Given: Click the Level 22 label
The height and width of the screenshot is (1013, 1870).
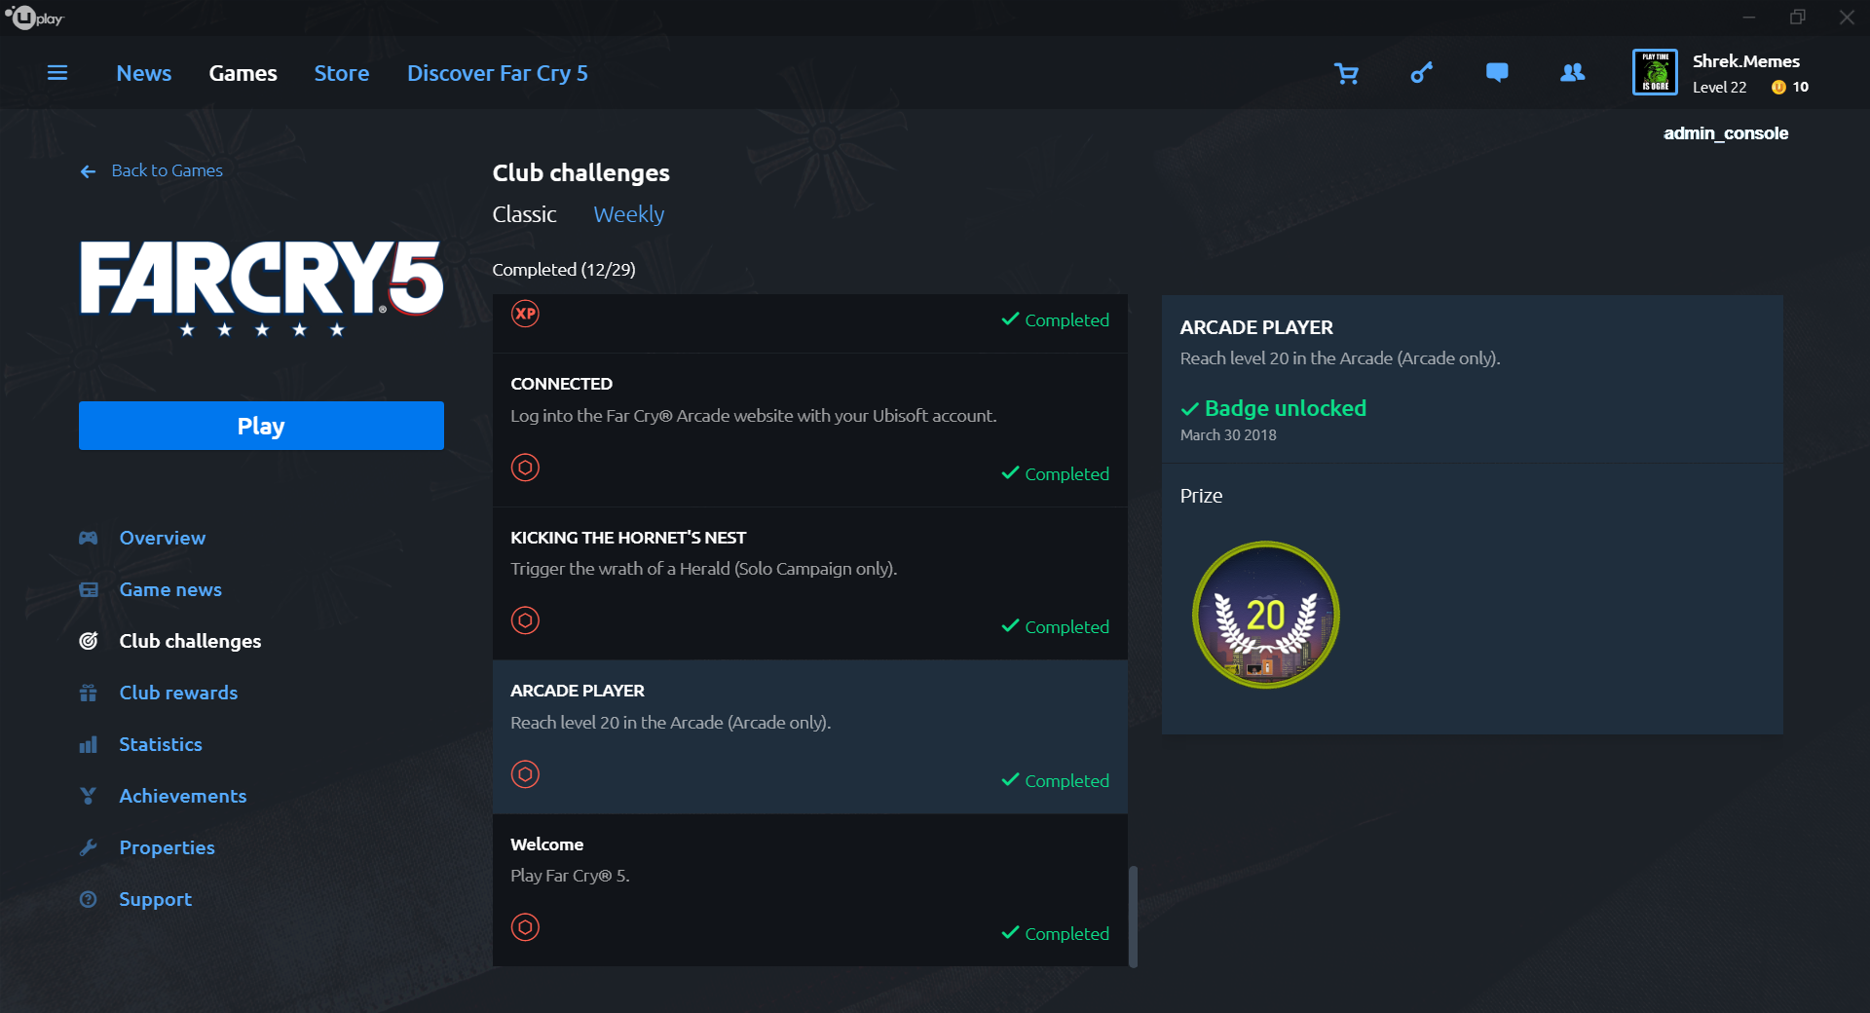Looking at the screenshot, I should [x=1720, y=88].
